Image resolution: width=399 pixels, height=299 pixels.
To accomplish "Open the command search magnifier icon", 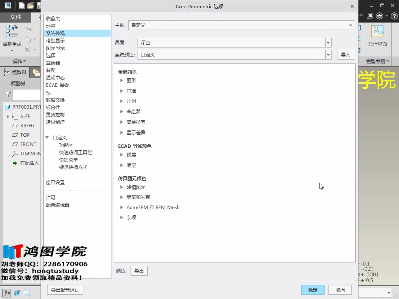I will [370, 16].
